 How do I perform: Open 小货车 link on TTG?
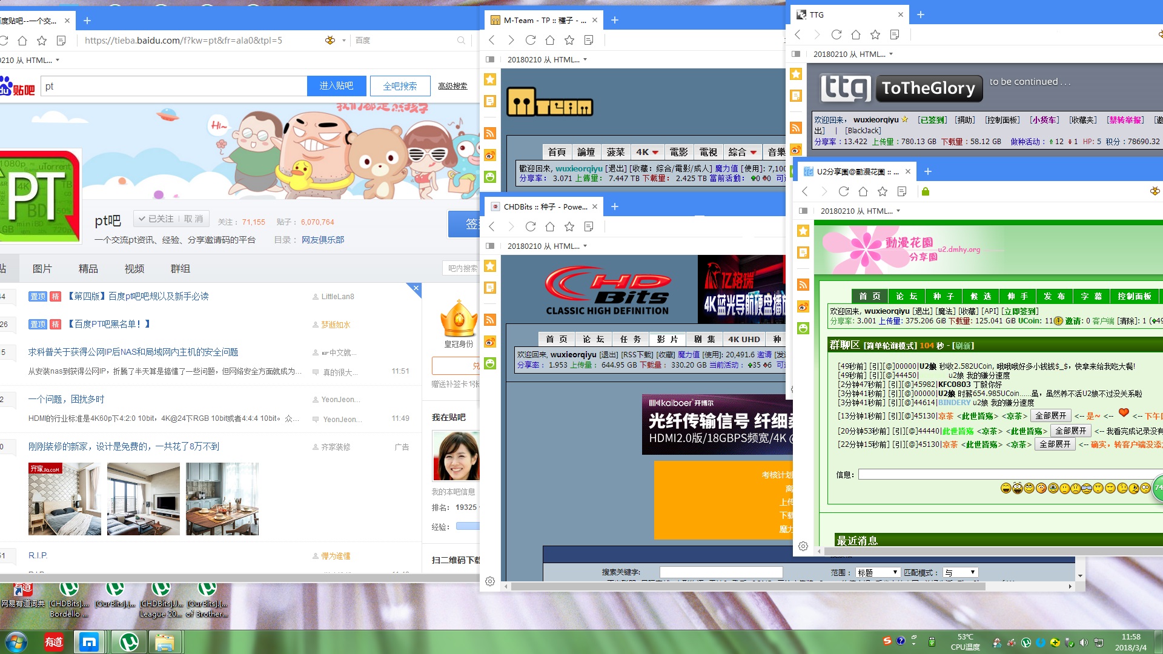(1044, 120)
